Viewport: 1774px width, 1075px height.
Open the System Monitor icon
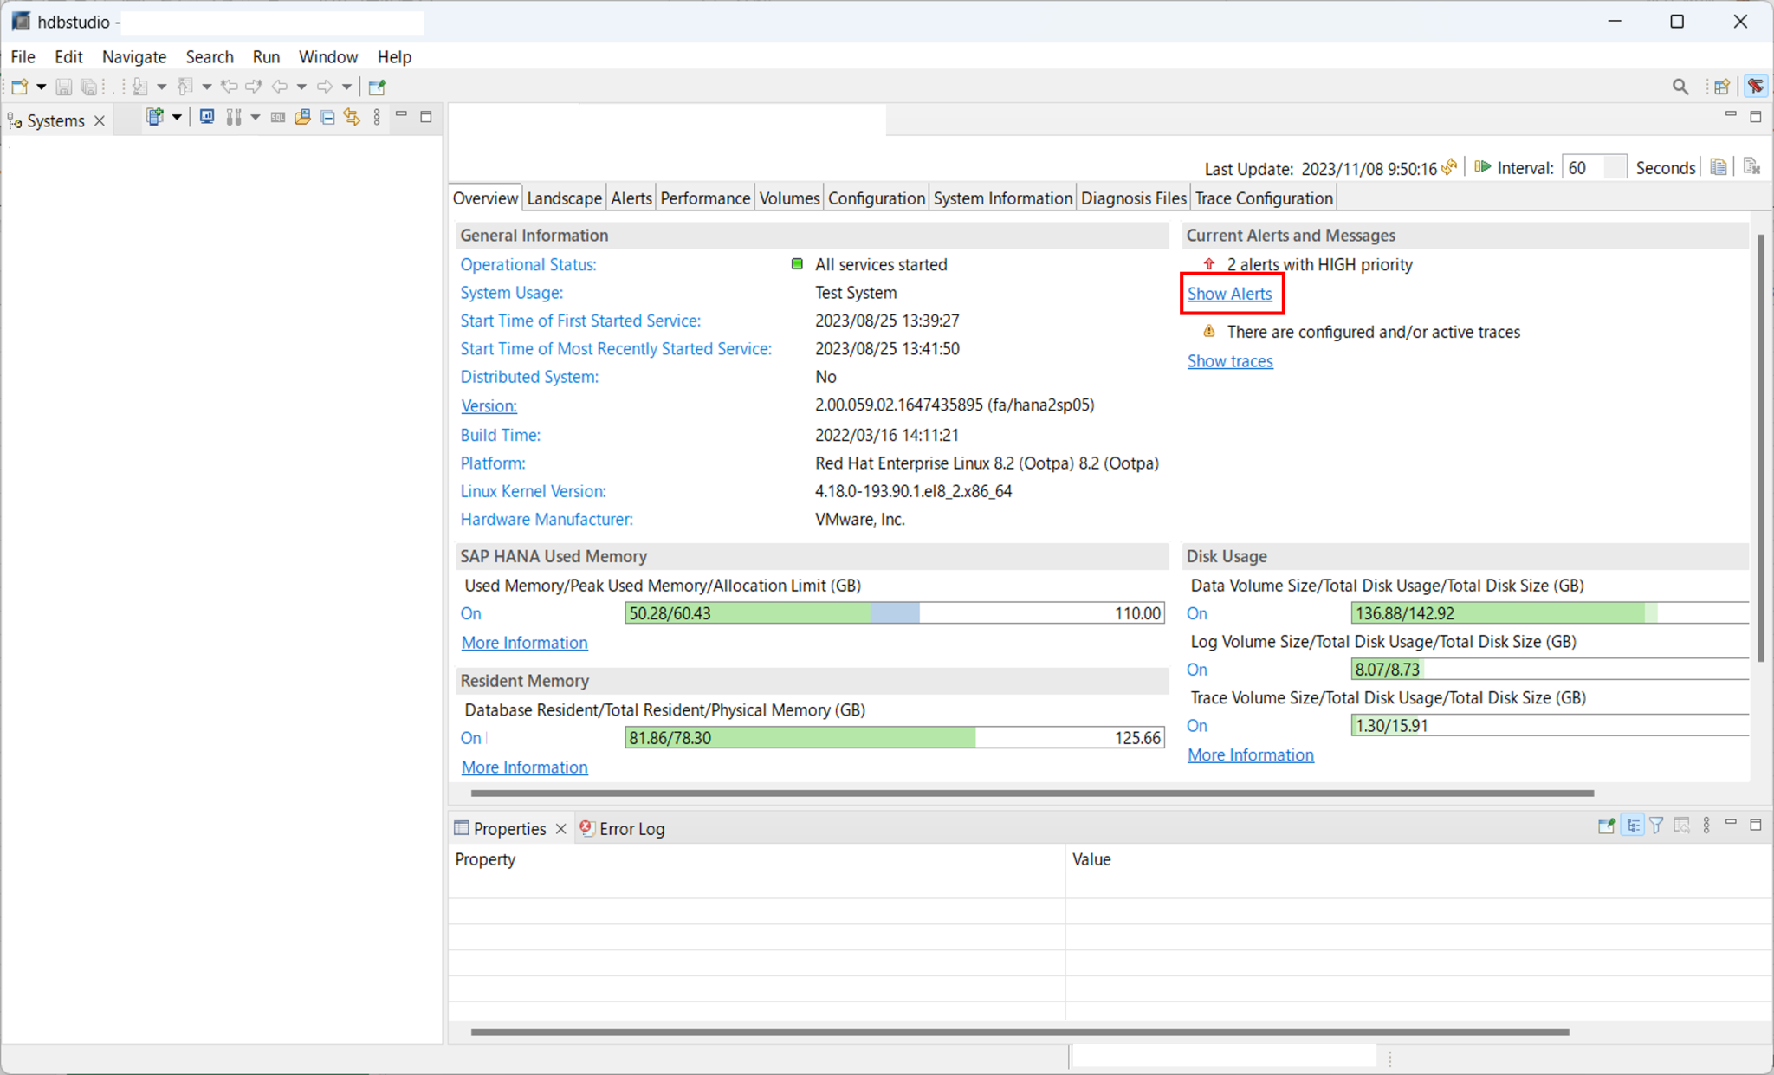207,117
